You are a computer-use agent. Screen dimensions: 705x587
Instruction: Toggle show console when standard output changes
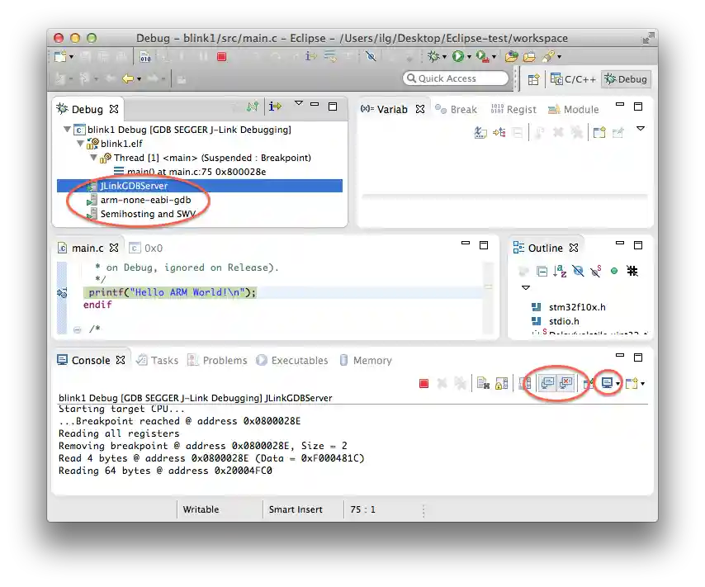[546, 383]
